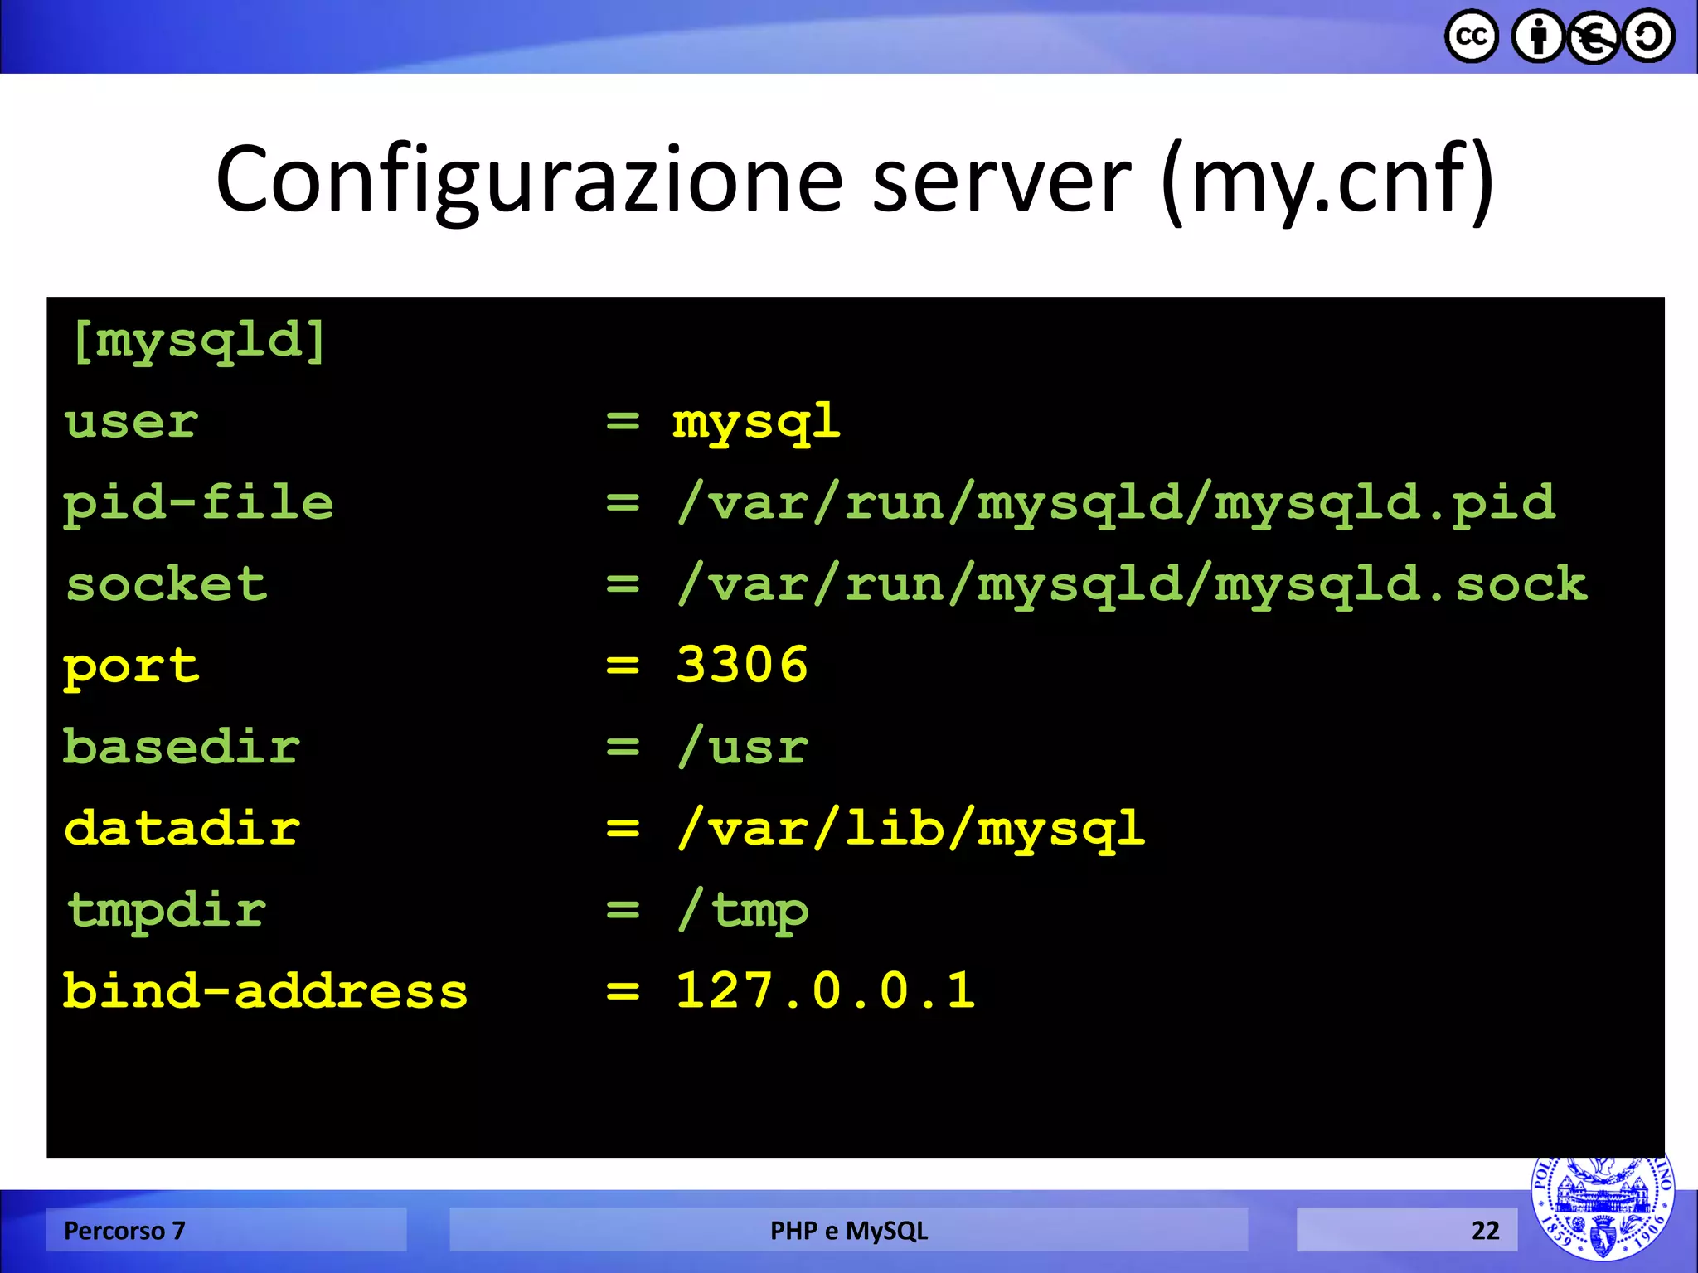Click the 'Percorso 7' footer label

pyautogui.click(x=124, y=1231)
